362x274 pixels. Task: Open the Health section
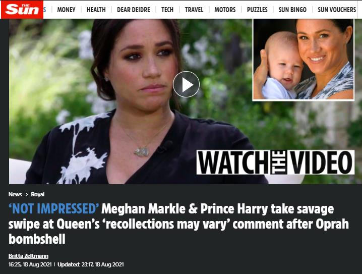coord(96,10)
